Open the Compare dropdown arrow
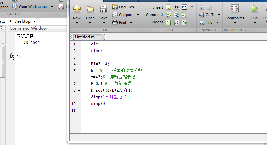 click(x=138, y=15)
